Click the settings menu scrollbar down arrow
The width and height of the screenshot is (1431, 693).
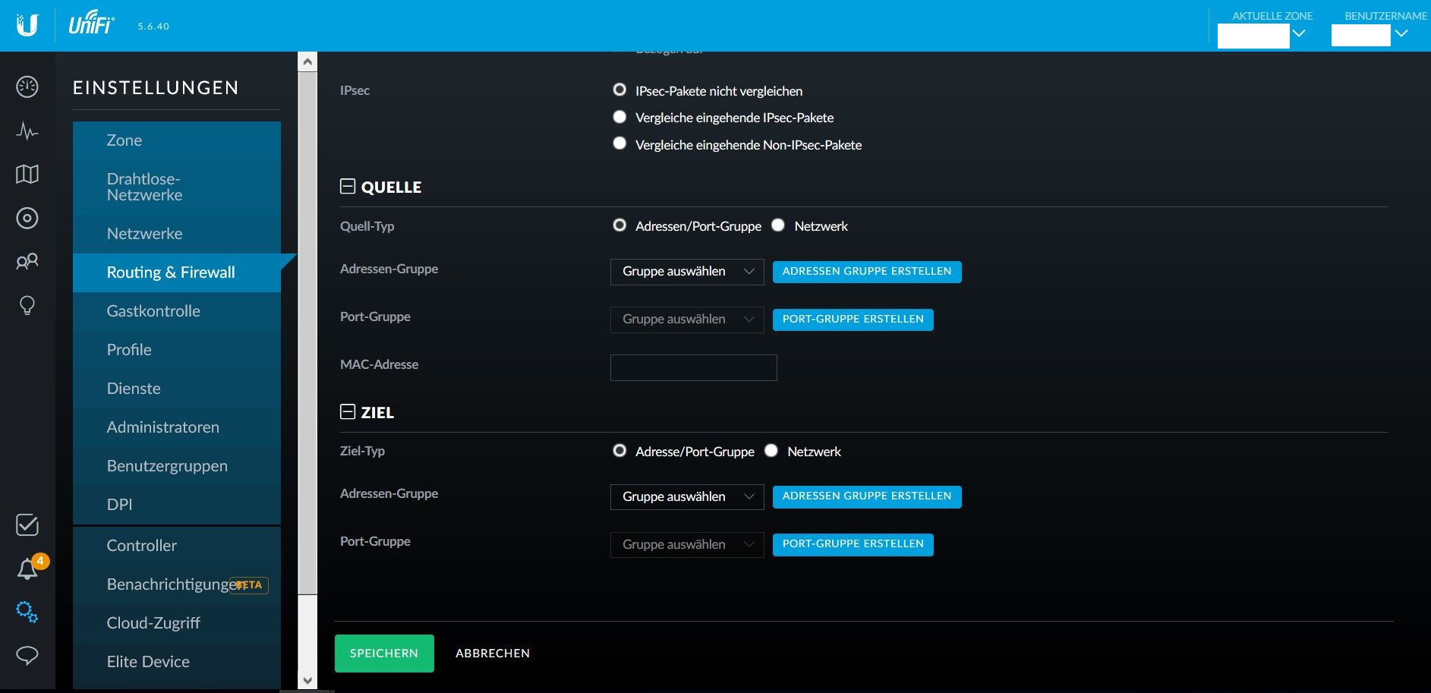(x=307, y=681)
